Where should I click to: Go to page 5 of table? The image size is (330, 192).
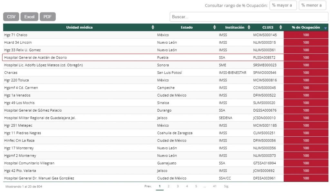[x=196, y=186]
